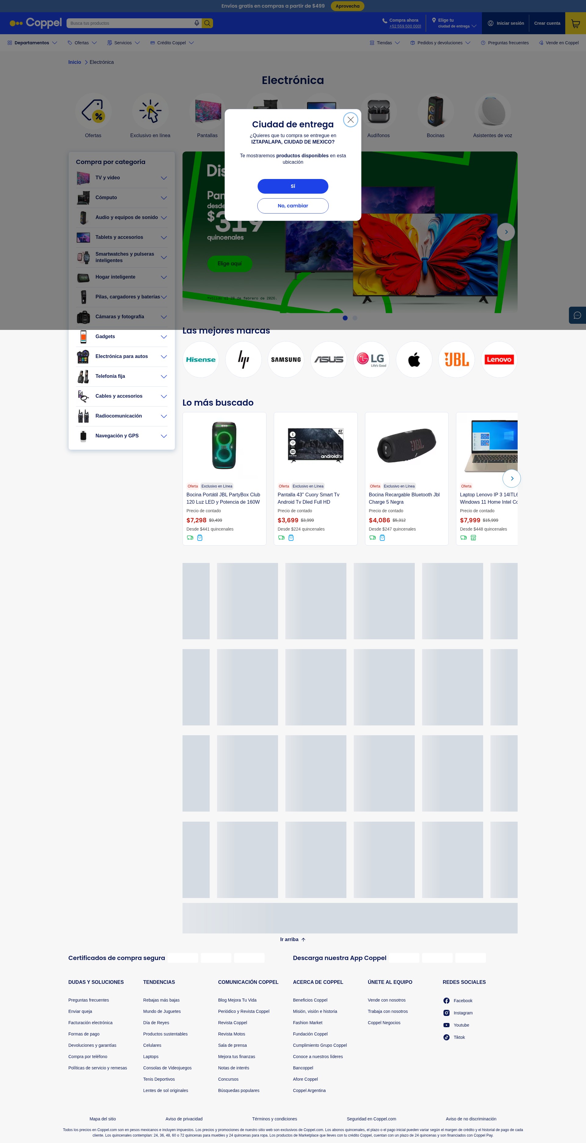The width and height of the screenshot is (586, 1143).
Task: Open the Ofertas dropdown in the navbar
Action: coord(82,43)
